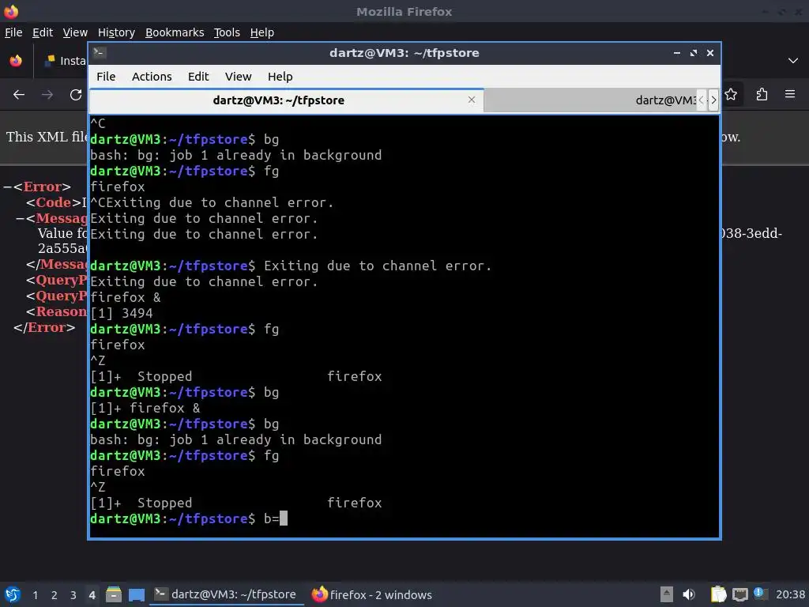Click next-tab arrow in terminal tab bar
This screenshot has height=607, width=809.
(713, 100)
